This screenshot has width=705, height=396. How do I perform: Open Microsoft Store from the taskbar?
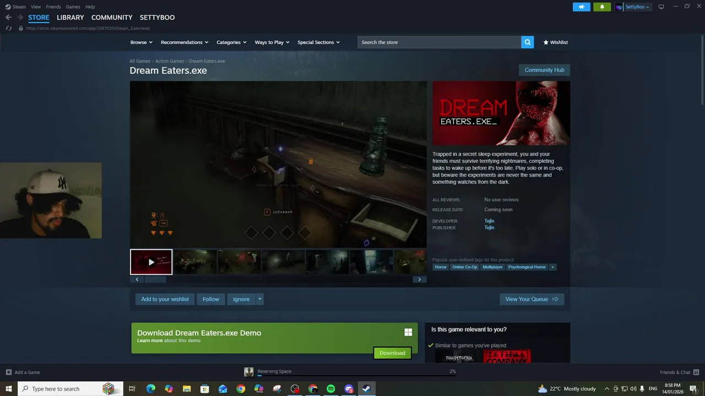coord(204,389)
